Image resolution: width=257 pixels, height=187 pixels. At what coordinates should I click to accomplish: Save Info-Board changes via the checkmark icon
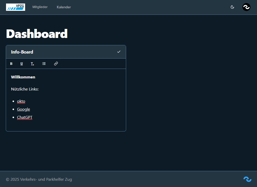pyautogui.click(x=118, y=52)
